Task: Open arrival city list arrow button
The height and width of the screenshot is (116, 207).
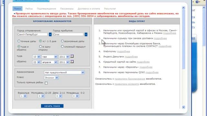Action: [x=86, y=34]
